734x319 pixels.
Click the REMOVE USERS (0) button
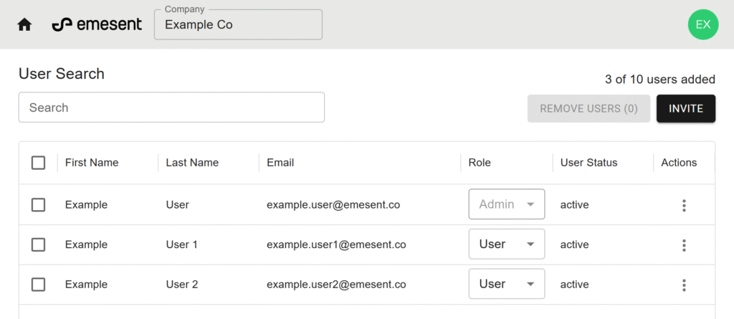tap(588, 108)
